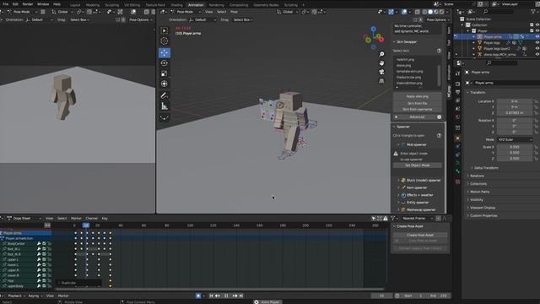
Task: Toggle Only Show Selected in Dope Sheet header
Action: [x=374, y=218]
